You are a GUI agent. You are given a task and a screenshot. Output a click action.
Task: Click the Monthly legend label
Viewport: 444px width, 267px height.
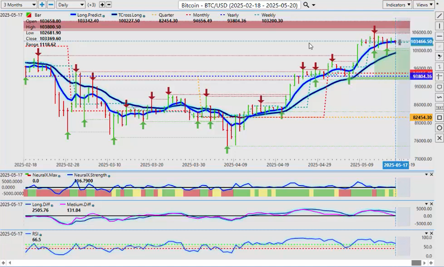201,15
